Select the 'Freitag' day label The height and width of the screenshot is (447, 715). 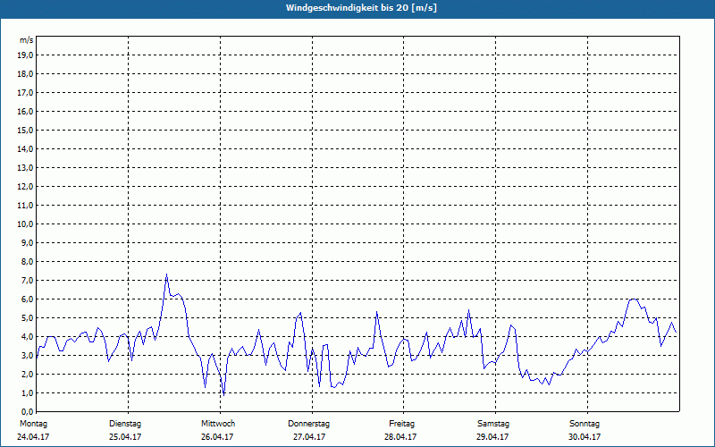(x=401, y=424)
